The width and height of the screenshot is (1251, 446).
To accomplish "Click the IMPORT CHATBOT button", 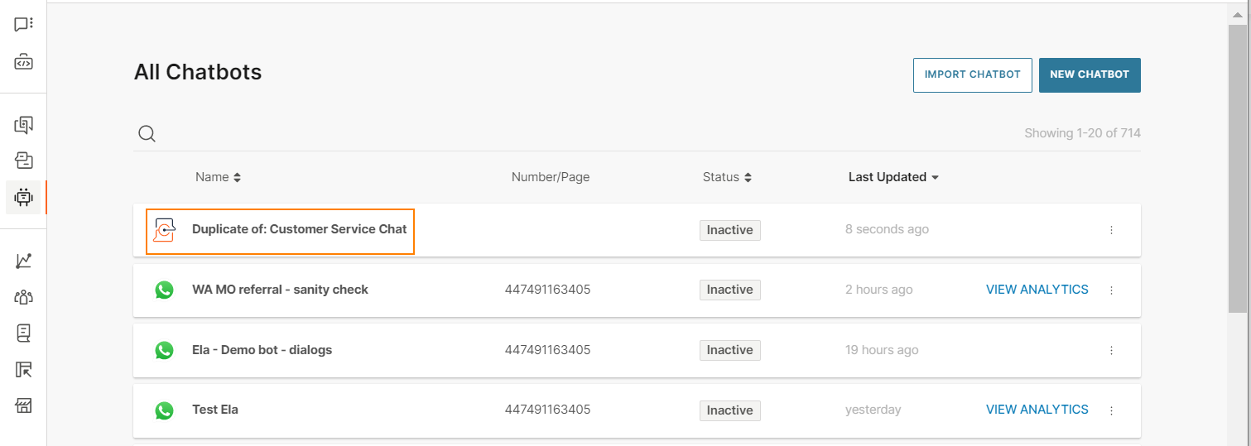I will click(973, 74).
